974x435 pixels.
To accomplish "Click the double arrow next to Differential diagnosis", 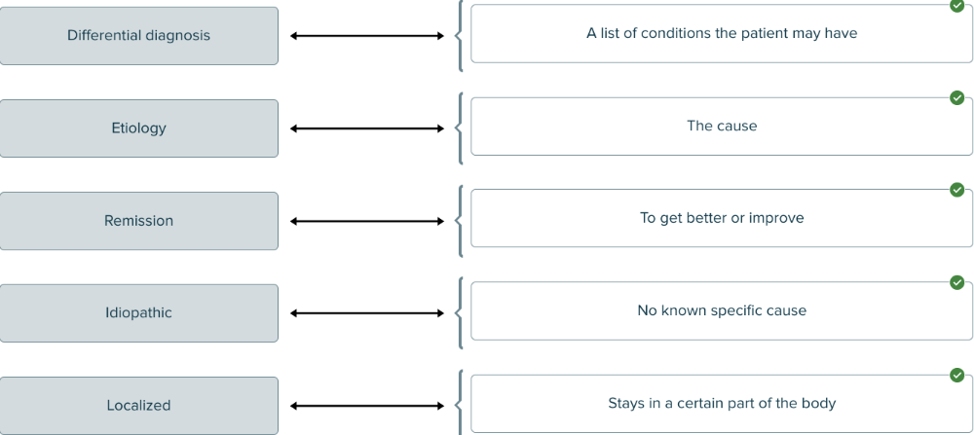I will click(x=367, y=36).
